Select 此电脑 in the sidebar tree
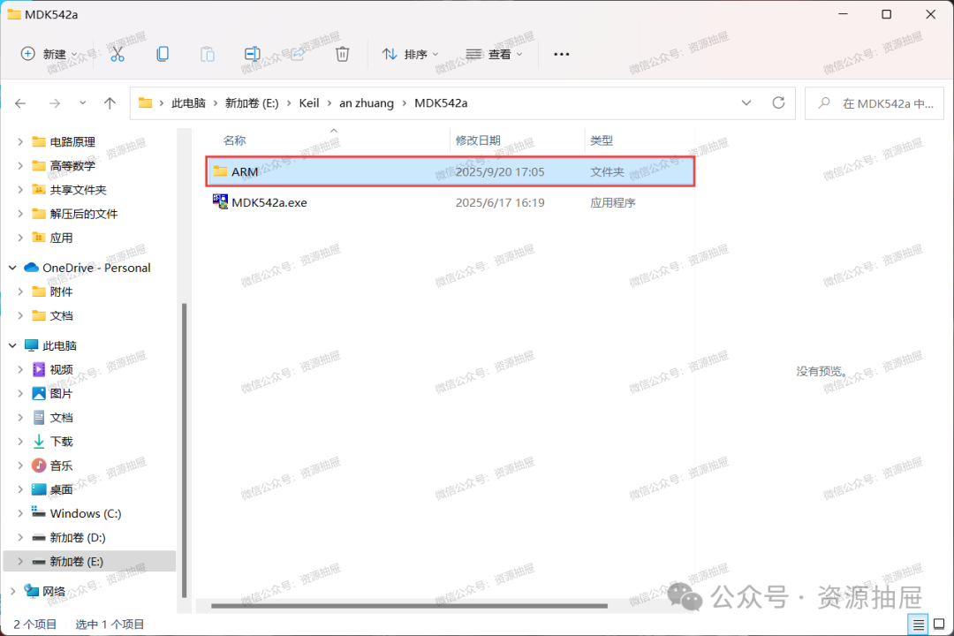 click(59, 345)
